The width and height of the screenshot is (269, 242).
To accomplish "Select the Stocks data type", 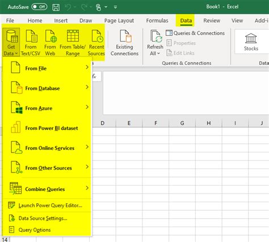I will [251, 42].
